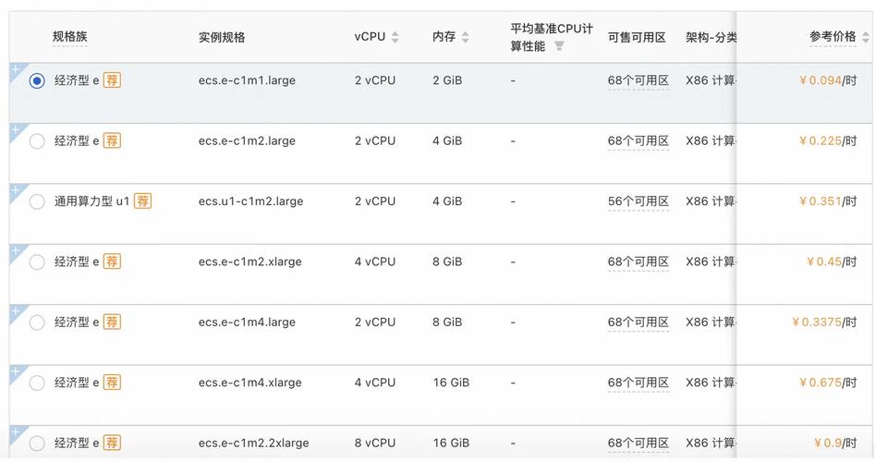Click the 实例规格 column header
The height and width of the screenshot is (462, 875).
tap(222, 38)
